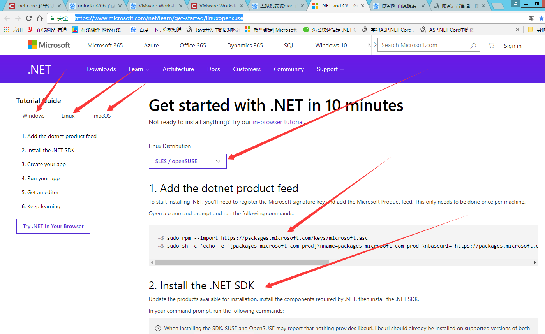Screen dimensions: 545x334
Task: Open the Docs menu item
Action: click(213, 69)
